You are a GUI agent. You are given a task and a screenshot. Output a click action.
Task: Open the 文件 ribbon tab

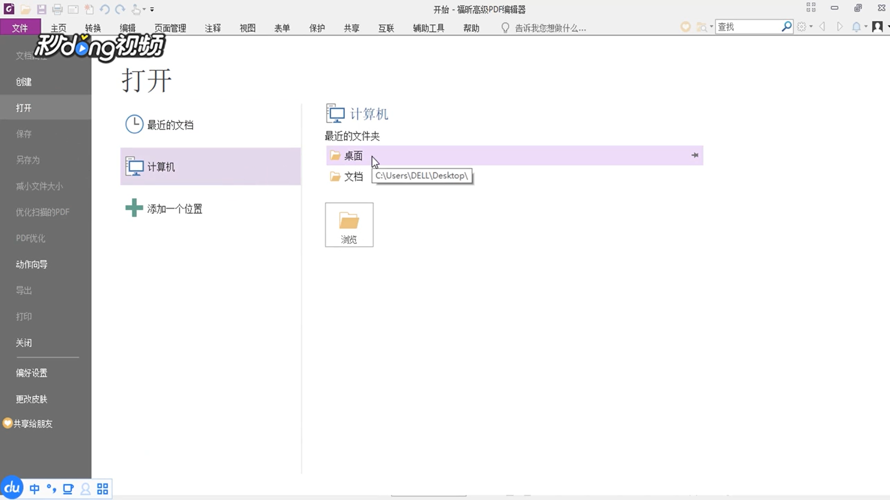(20, 28)
